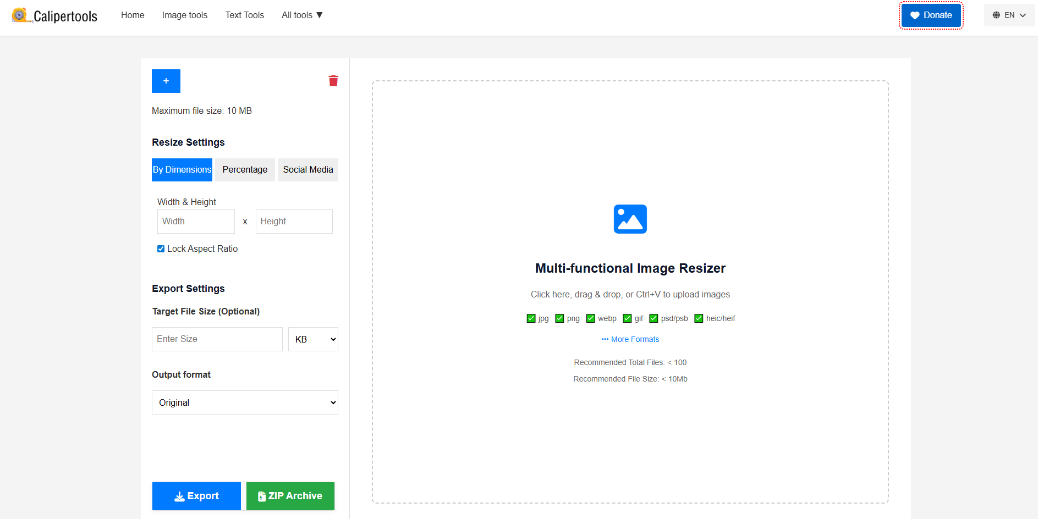Toggle the Lock Aspect Ratio checkbox
This screenshot has height=519, width=1038.
point(161,249)
